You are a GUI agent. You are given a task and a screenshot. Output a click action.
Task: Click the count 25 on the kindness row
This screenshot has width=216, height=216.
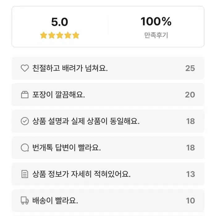click(190, 68)
